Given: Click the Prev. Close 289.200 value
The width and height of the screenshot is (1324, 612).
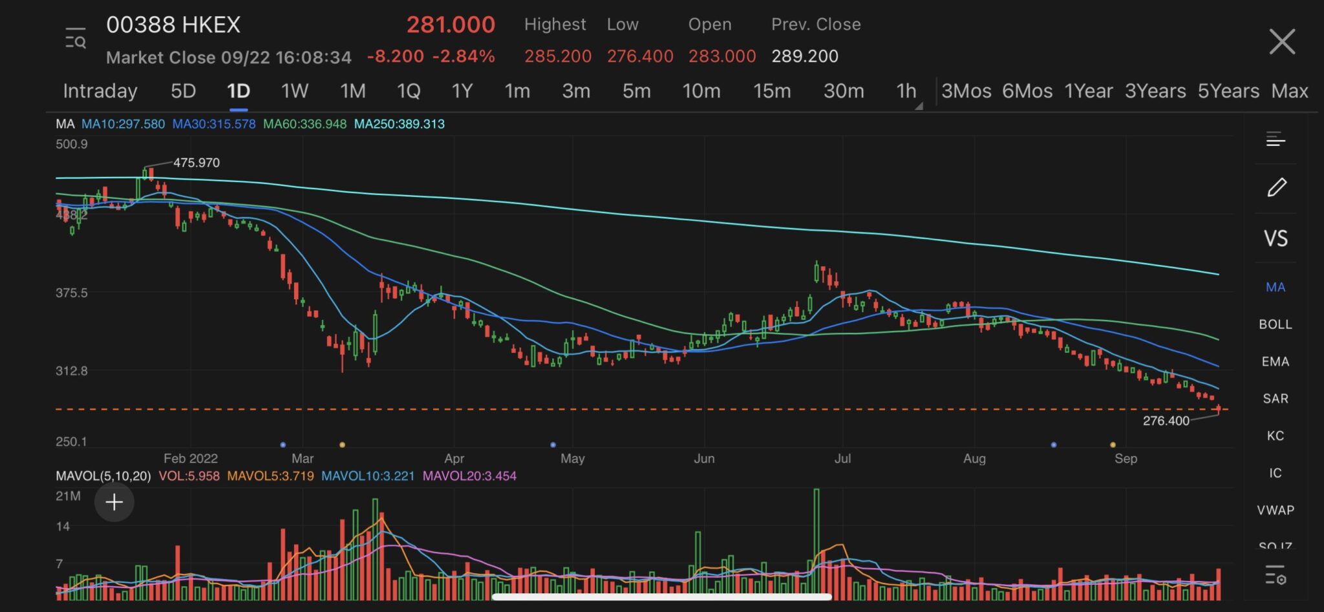Looking at the screenshot, I should pyautogui.click(x=805, y=56).
